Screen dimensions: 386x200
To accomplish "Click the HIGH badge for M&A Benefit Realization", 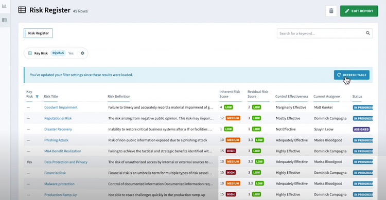I will (x=231, y=151).
